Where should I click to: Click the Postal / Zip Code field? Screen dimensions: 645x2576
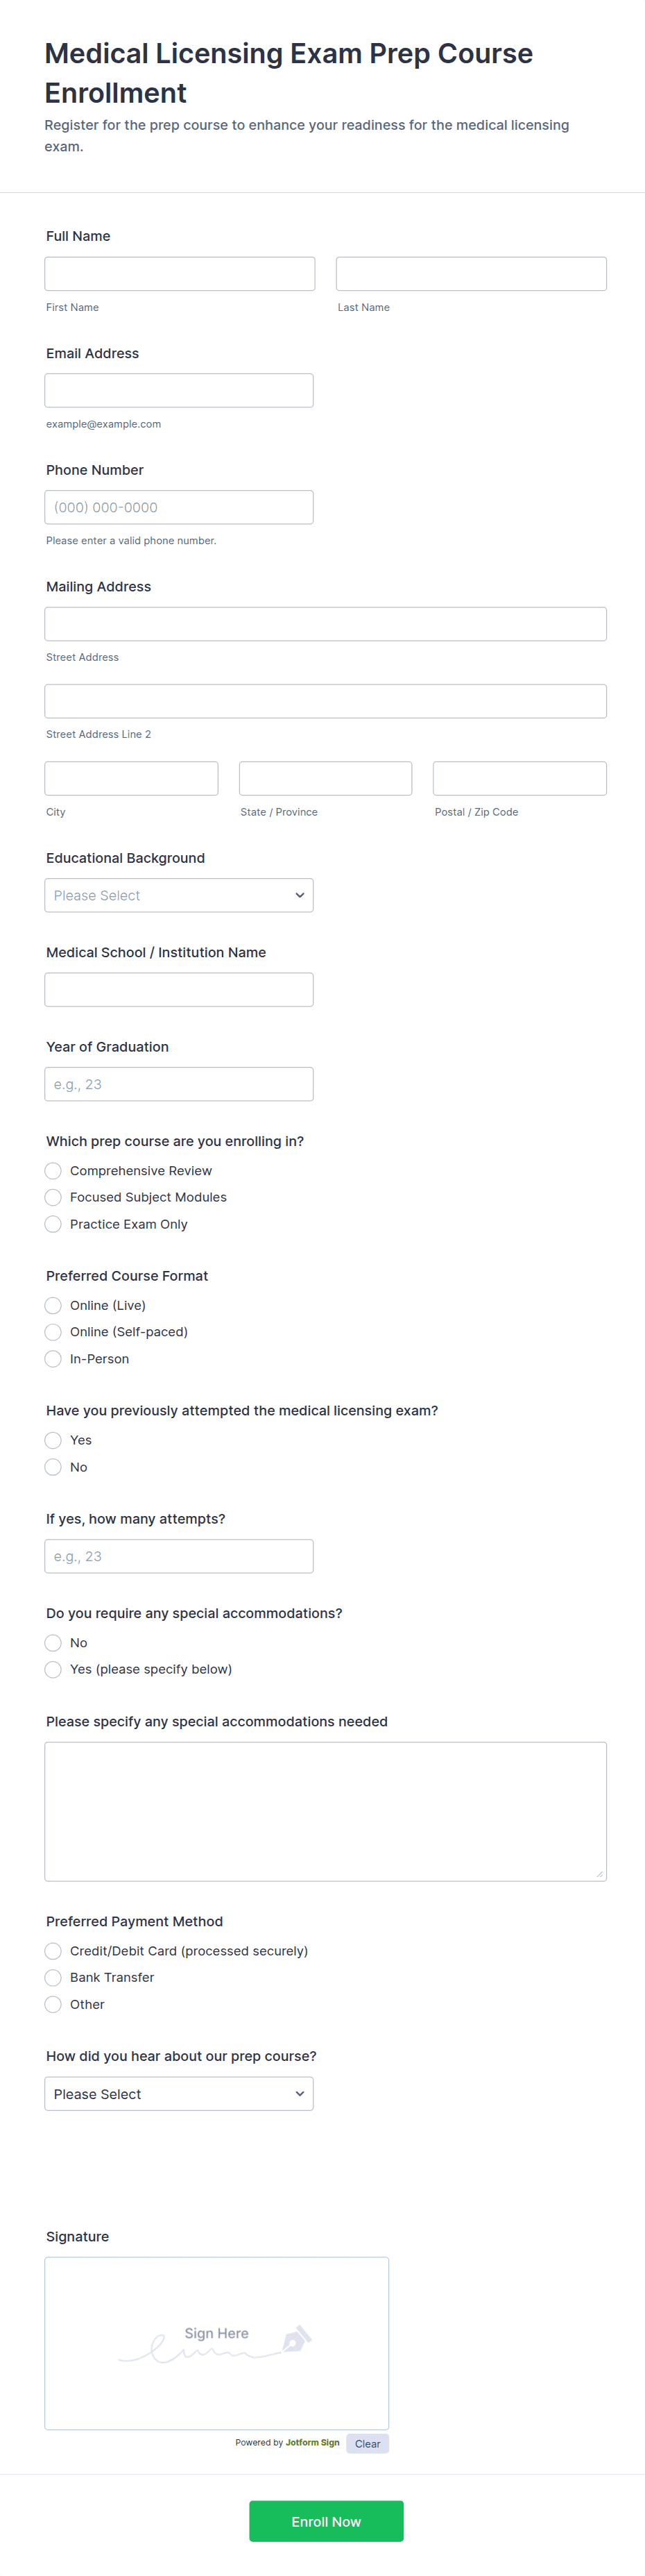pyautogui.click(x=519, y=778)
